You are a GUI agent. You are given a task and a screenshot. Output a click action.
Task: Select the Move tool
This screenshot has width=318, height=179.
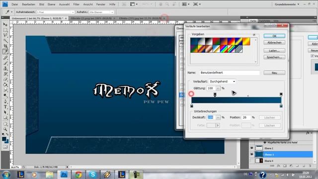pos(5,24)
